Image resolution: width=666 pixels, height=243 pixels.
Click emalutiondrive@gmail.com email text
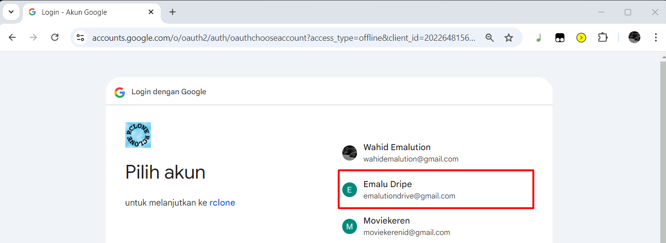click(409, 196)
